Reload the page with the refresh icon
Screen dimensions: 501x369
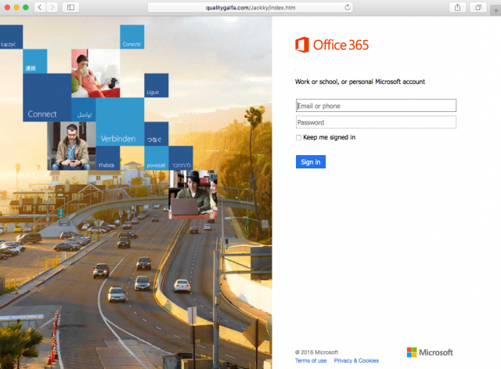tap(348, 7)
